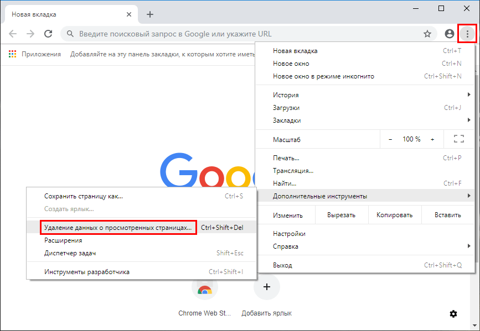Click the Новая вкладка tab title

(x=34, y=14)
